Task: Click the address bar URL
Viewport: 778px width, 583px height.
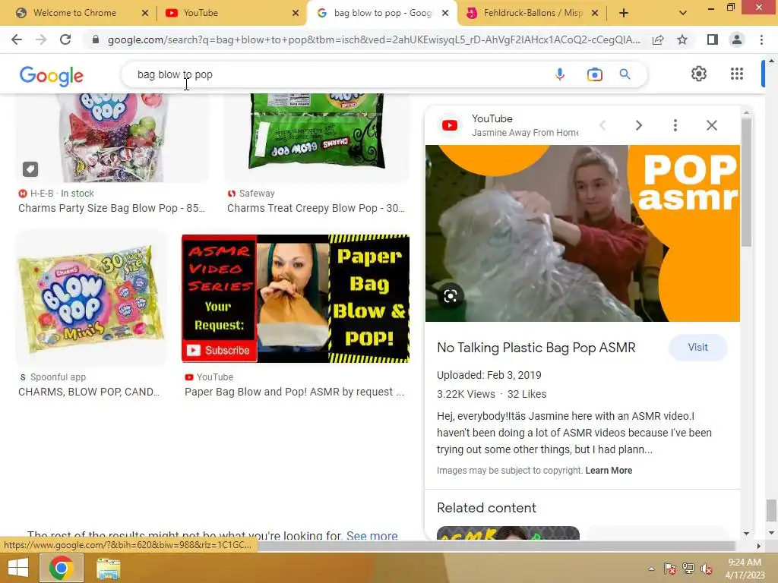Action: click(x=373, y=39)
